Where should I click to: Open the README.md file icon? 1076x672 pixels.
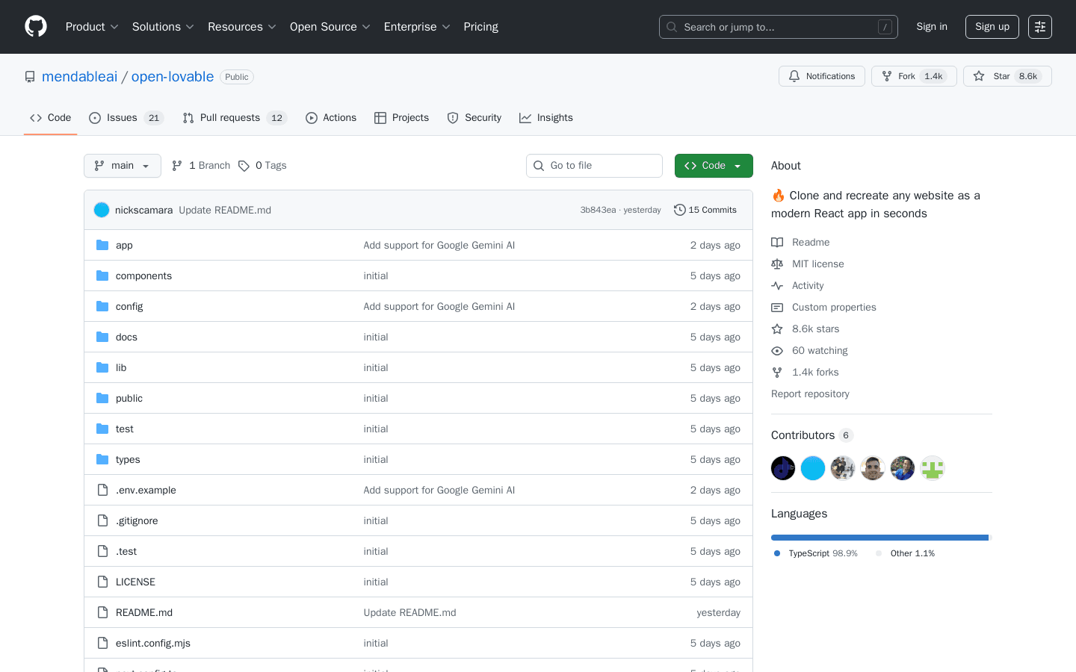102,612
